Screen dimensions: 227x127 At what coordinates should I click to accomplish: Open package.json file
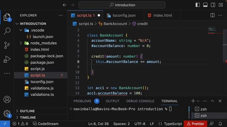coord(41,62)
